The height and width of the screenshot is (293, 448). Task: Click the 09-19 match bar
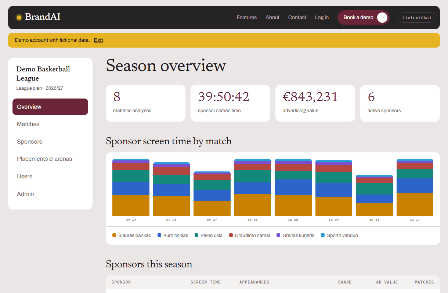coord(131,187)
